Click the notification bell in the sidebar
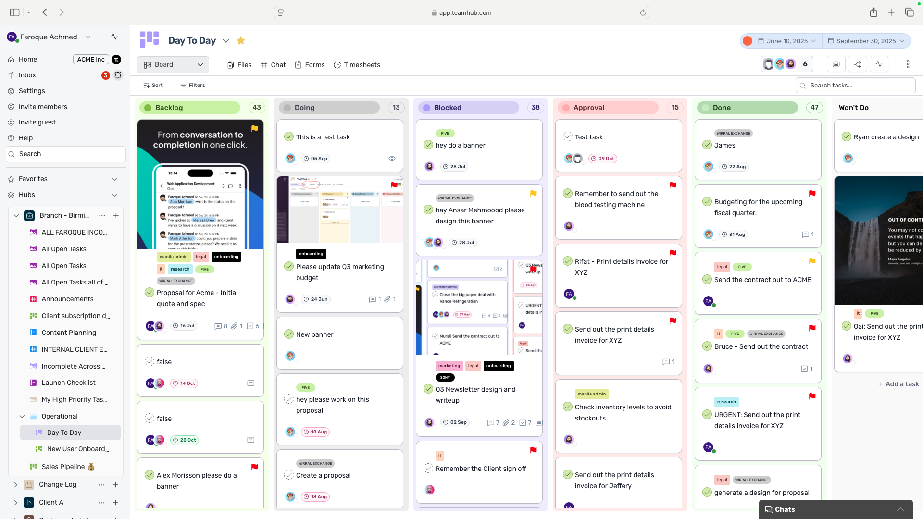The image size is (923, 519). 118,75
